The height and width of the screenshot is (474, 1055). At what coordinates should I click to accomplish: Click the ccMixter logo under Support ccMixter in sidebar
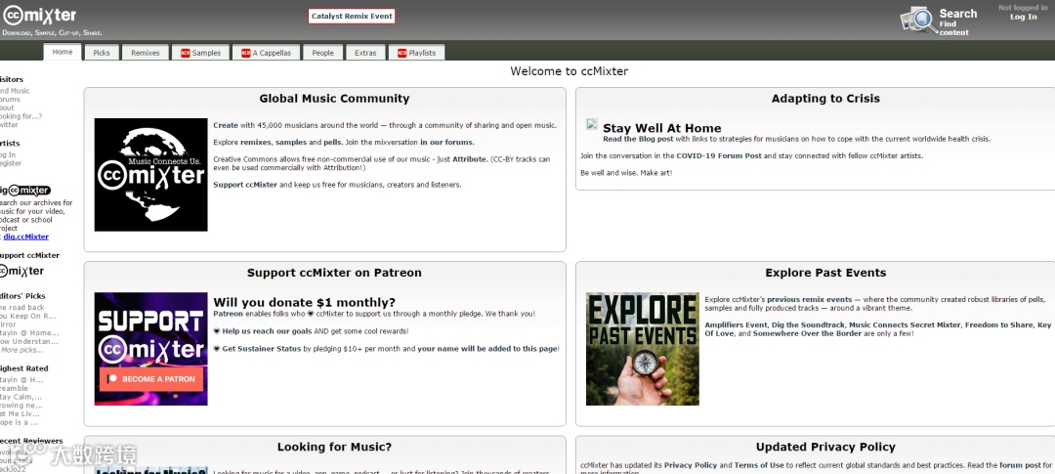[x=21, y=271]
